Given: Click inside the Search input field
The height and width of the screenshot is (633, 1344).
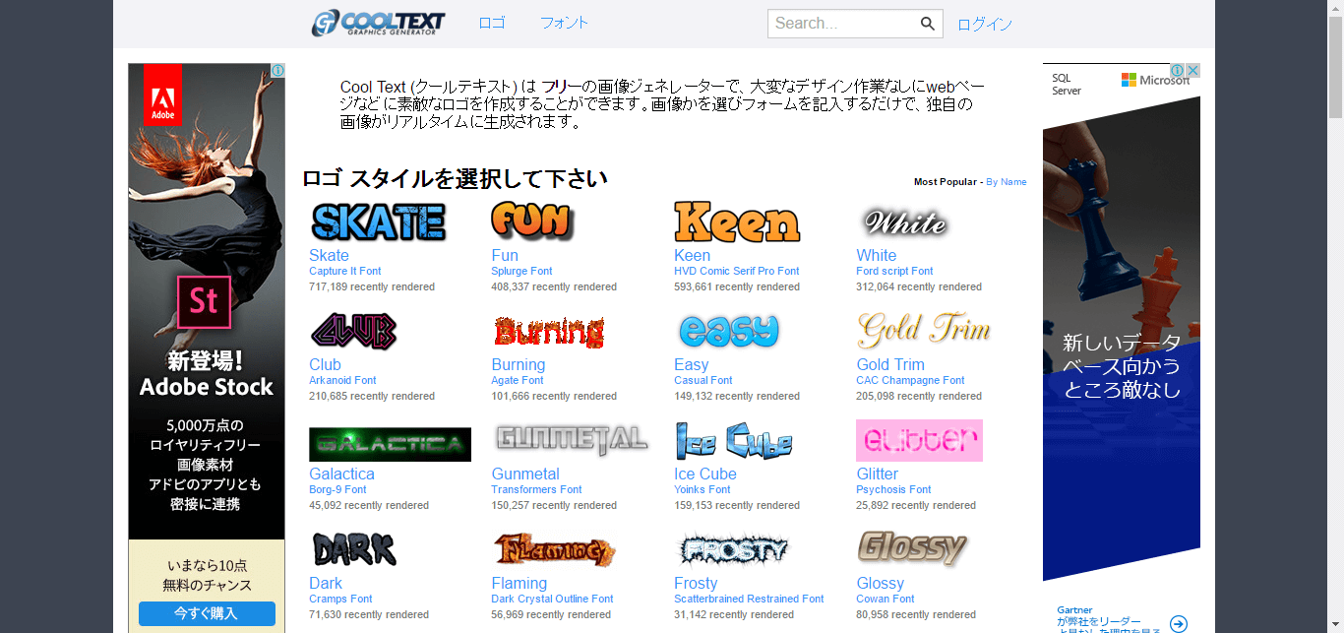Looking at the screenshot, I should (846, 23).
